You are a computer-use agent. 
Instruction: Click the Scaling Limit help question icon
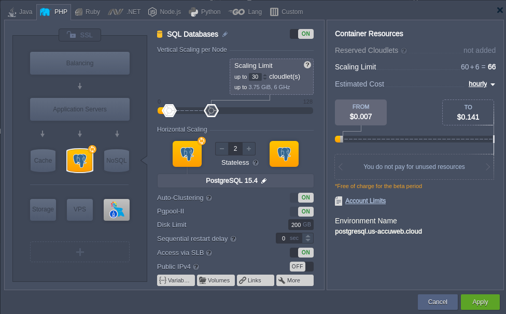(x=307, y=65)
